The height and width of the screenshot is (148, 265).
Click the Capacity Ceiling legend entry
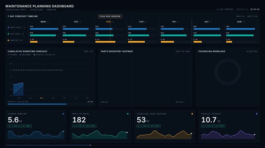click(x=44, y=55)
